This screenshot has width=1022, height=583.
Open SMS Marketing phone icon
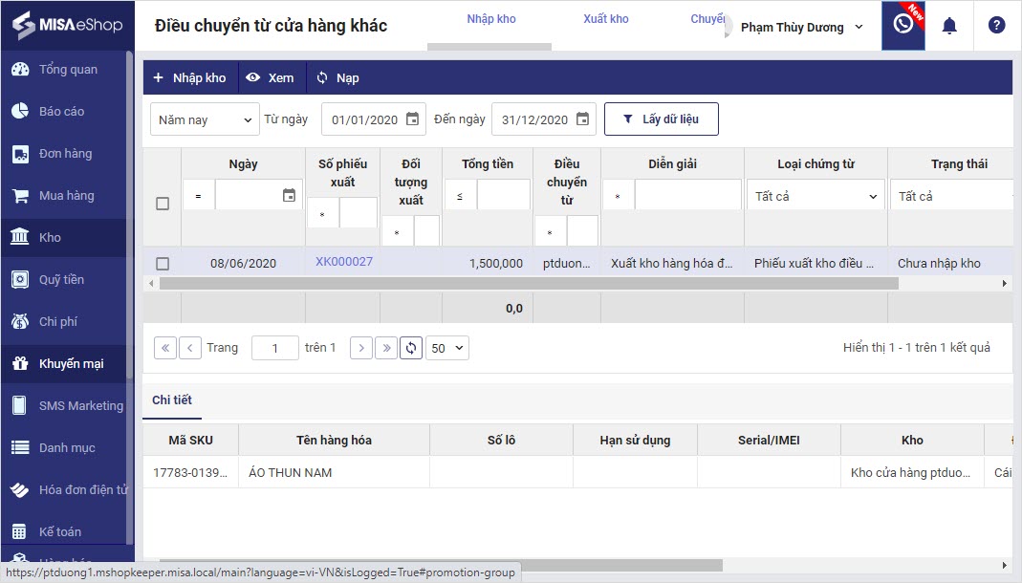pos(20,405)
